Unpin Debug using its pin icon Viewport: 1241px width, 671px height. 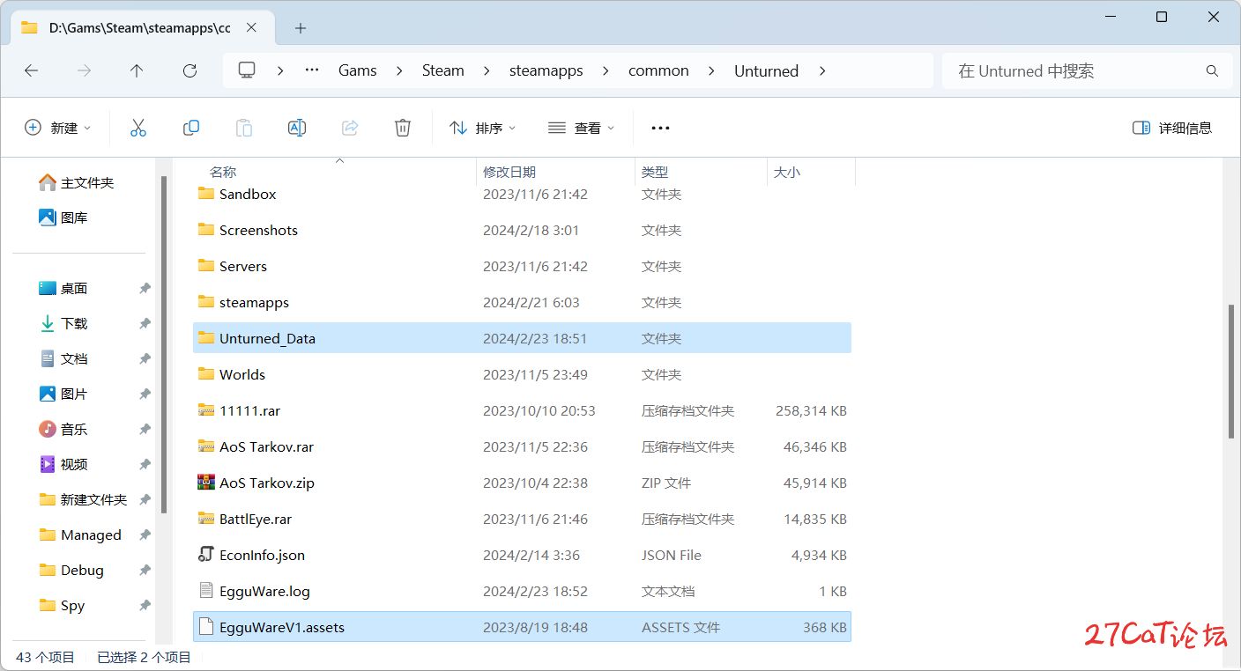pos(145,570)
